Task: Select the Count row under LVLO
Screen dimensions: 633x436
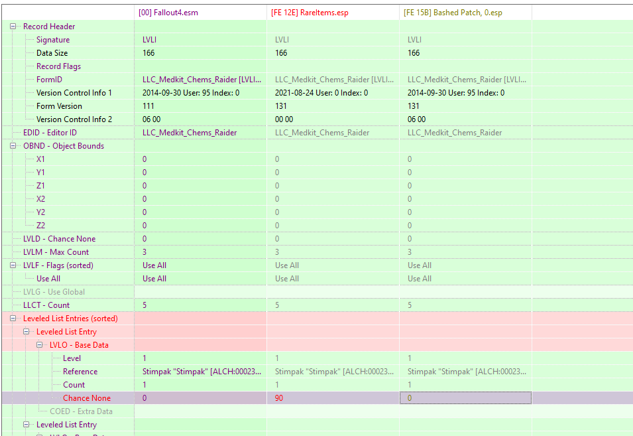Action: (74, 385)
